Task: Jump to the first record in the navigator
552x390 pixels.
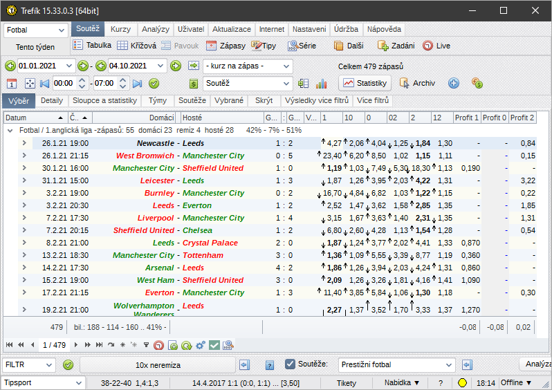Action: tap(10, 345)
